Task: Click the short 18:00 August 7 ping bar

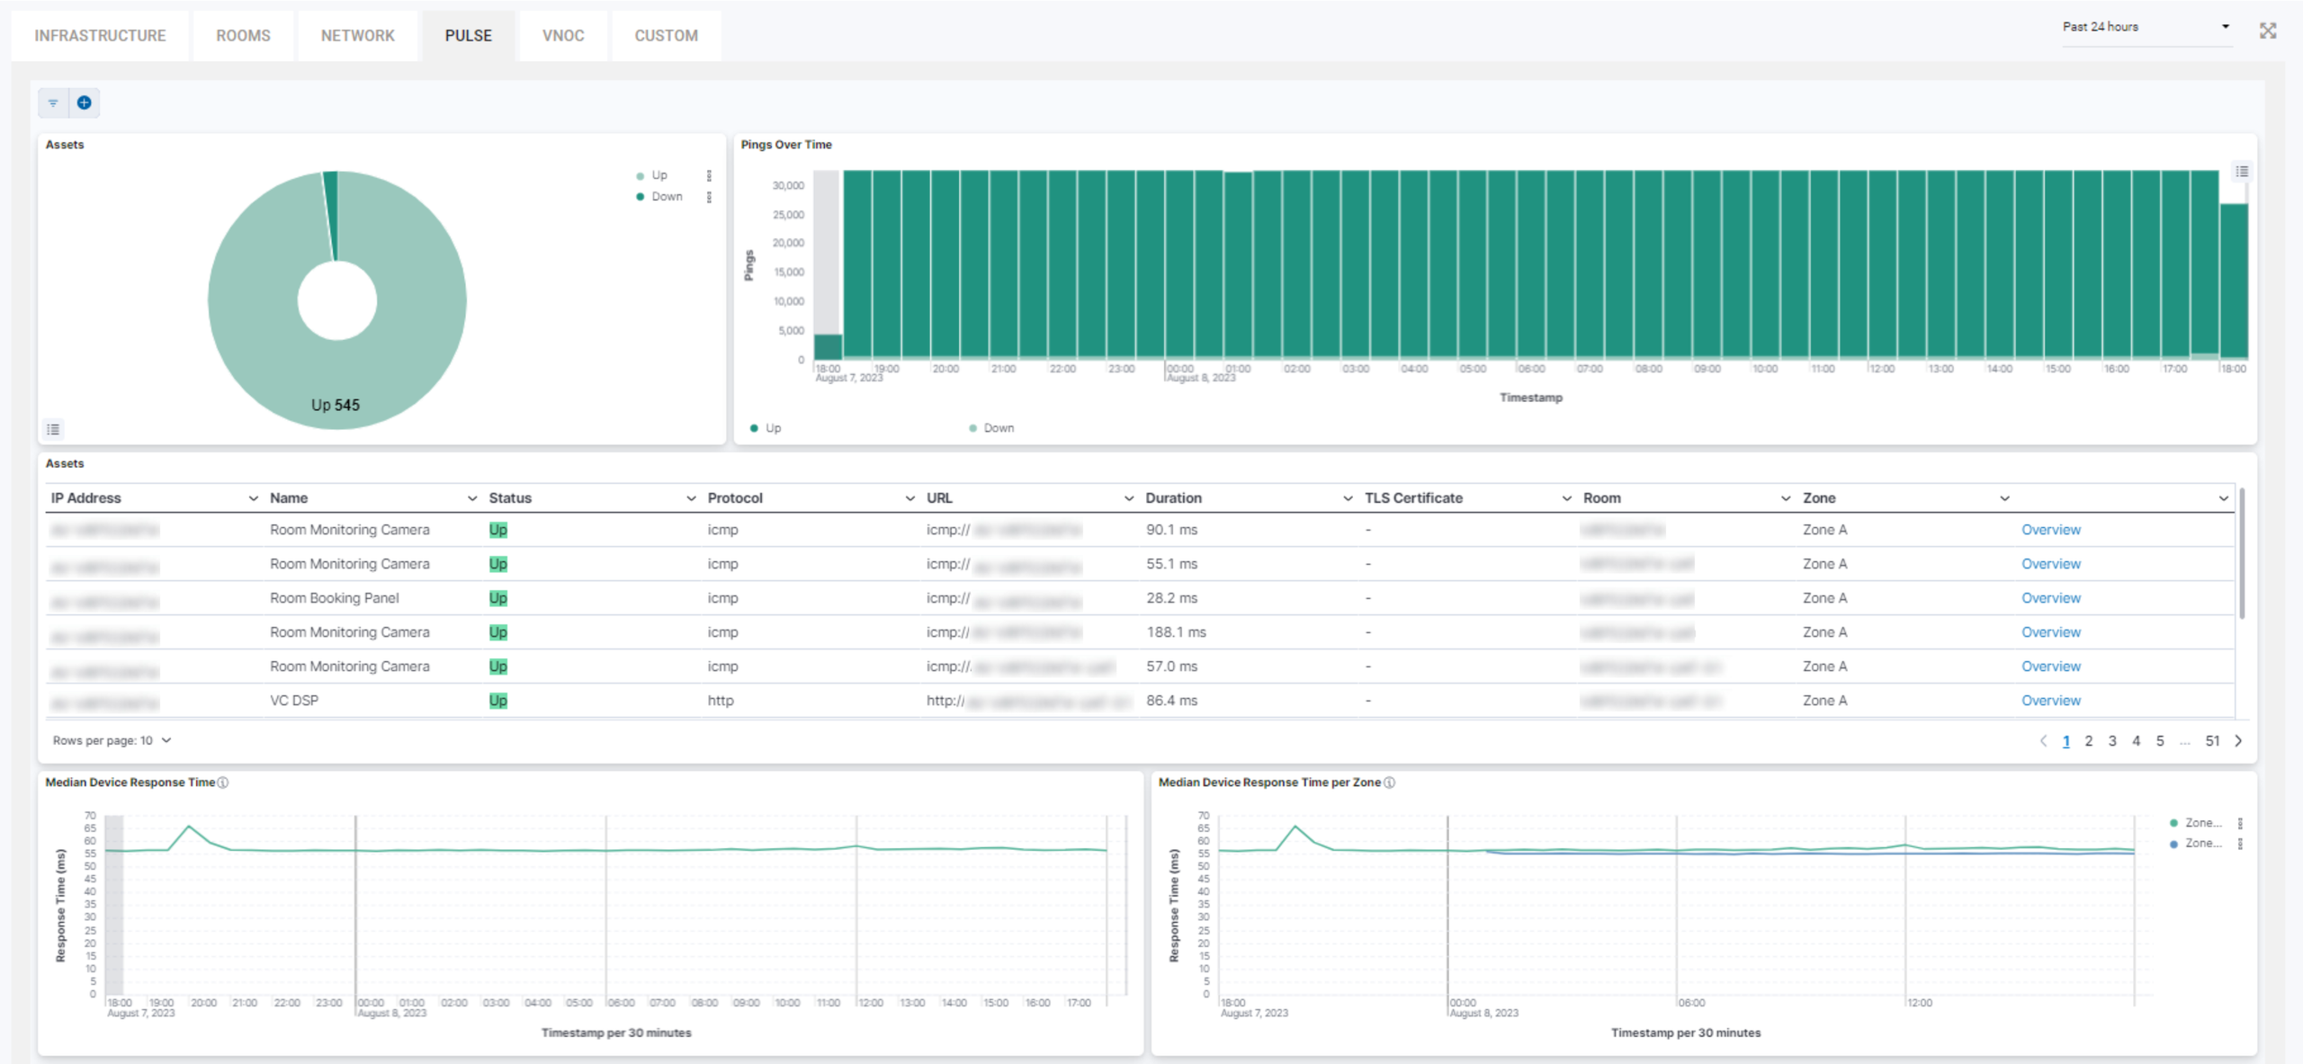Action: [828, 347]
